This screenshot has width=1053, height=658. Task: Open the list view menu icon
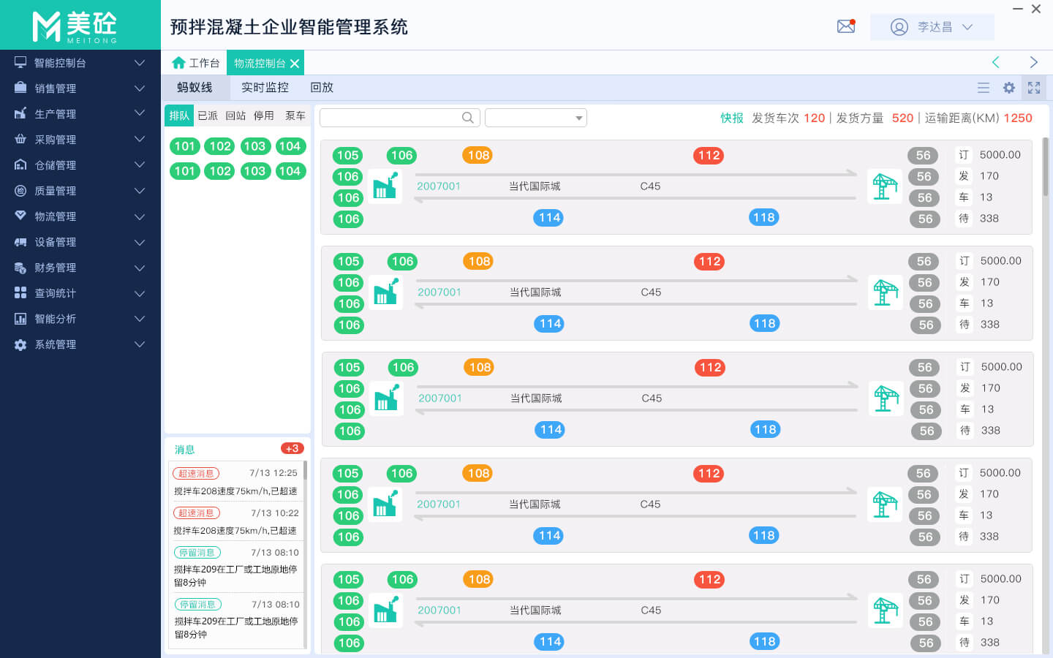pyautogui.click(x=984, y=88)
